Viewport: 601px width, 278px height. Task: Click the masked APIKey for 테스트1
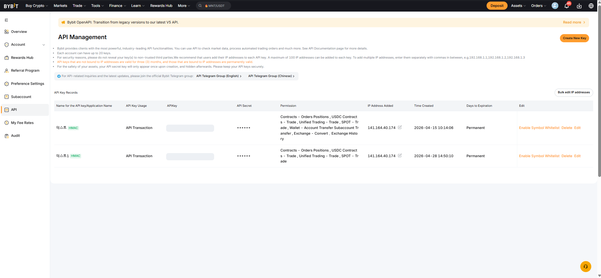pyautogui.click(x=190, y=157)
